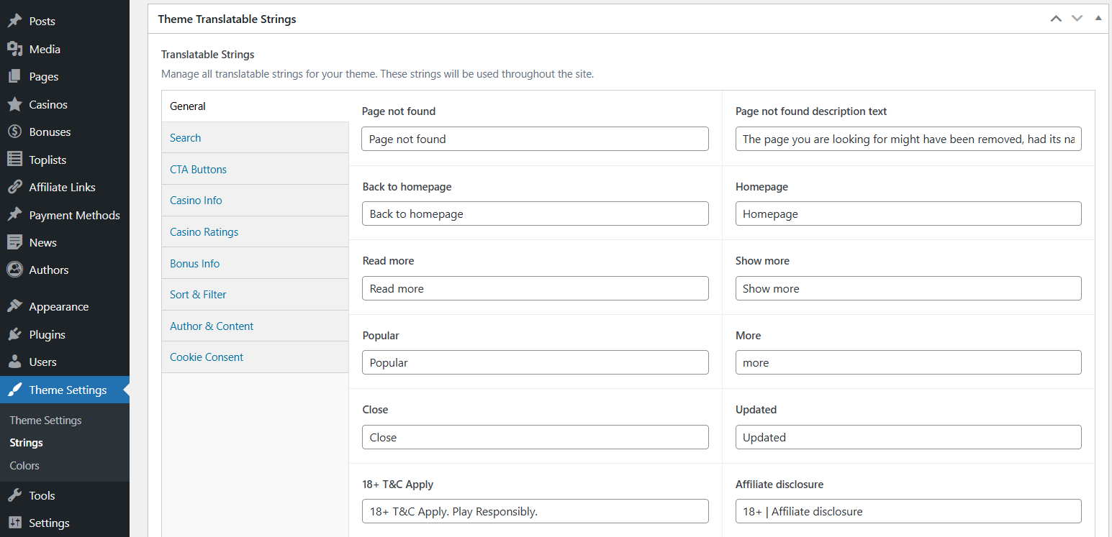Viewport: 1112px width, 537px height.
Task: Collapse the Theme Translatable Strings panel
Action: pos(1098,19)
